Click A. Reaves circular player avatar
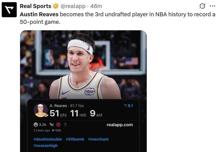This screenshot has width=218, height=152. coord(41,110)
